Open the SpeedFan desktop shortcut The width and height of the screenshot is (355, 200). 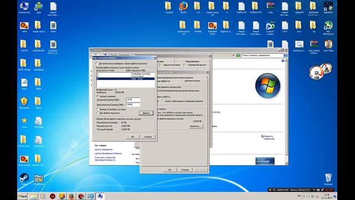[x=328, y=7]
